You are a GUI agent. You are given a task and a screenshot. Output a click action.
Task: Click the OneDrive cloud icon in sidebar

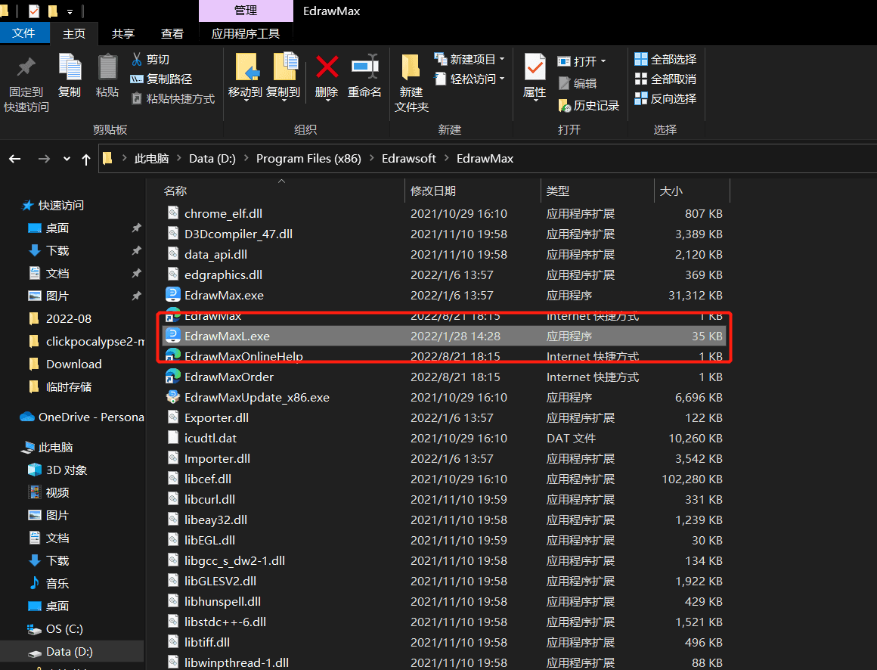click(x=27, y=417)
